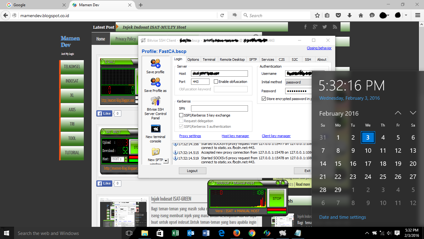Open Windows Store from the taskbar
The image size is (424, 239).
pyautogui.click(x=160, y=233)
